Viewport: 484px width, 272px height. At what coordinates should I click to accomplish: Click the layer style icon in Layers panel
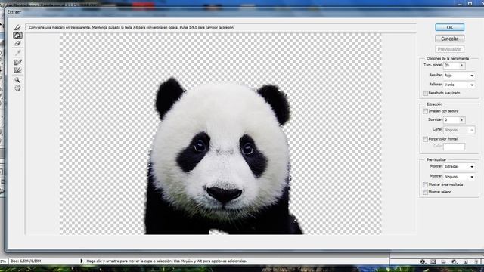coord(423,261)
